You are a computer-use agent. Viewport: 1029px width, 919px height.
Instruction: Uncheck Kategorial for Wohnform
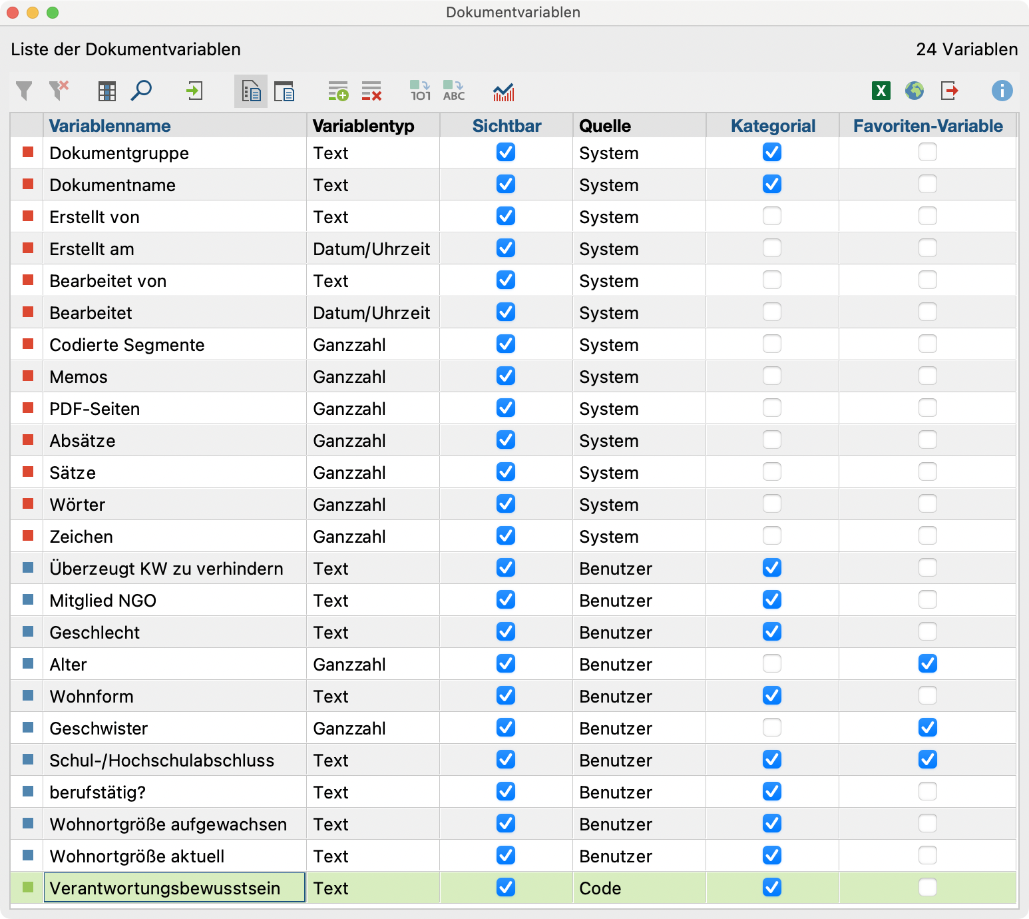pyautogui.click(x=772, y=696)
